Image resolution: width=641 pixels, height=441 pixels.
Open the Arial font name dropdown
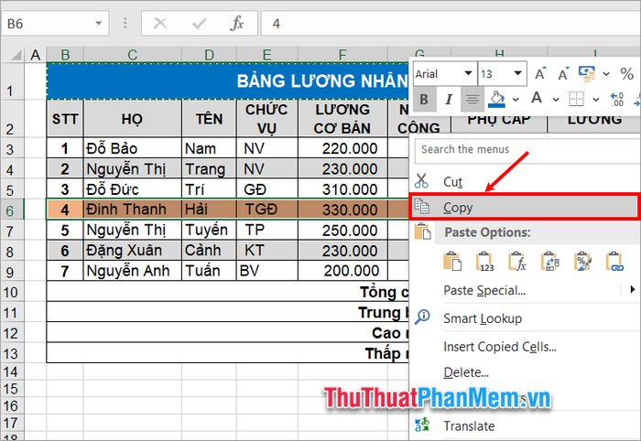(468, 73)
